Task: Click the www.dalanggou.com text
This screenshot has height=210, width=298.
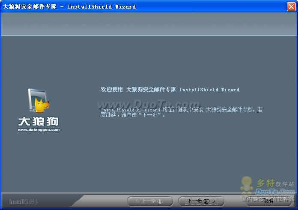Action: point(39,130)
